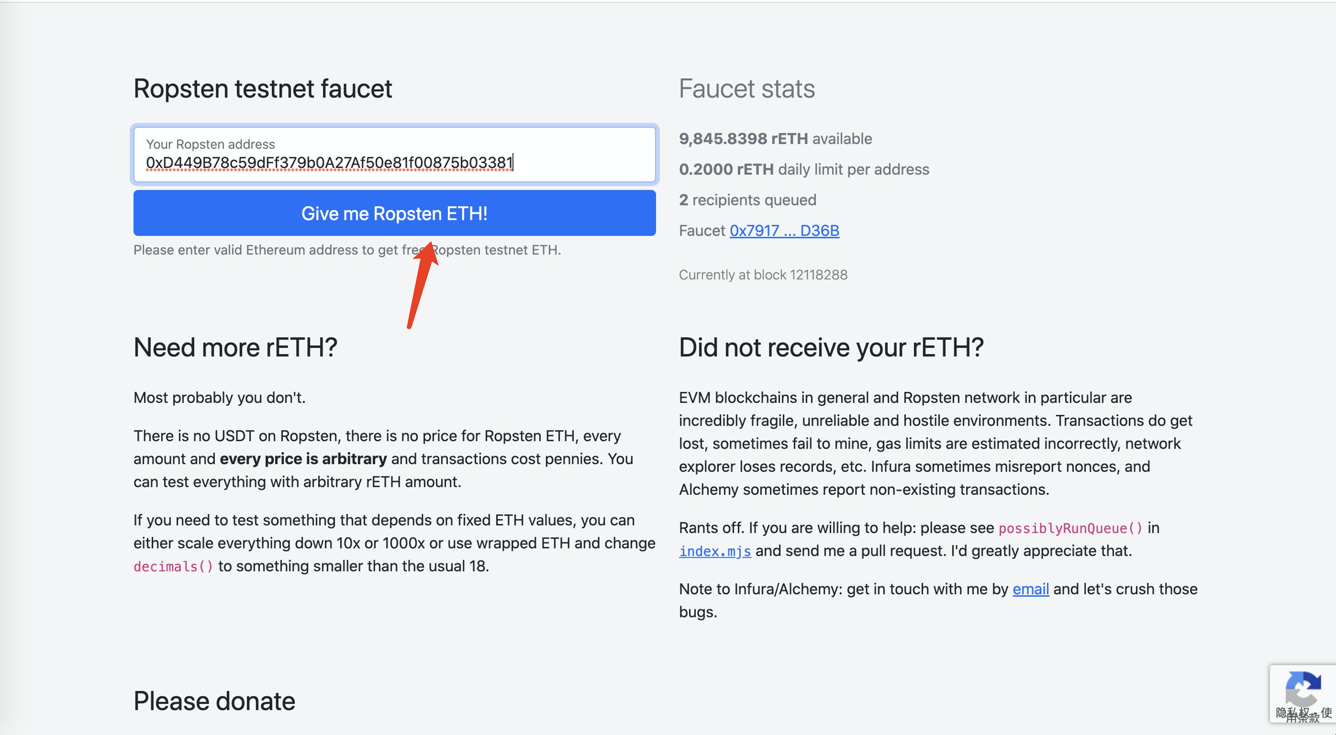This screenshot has width=1336, height=735.
Task: Click the Please donate heading
Action: pyautogui.click(x=214, y=702)
